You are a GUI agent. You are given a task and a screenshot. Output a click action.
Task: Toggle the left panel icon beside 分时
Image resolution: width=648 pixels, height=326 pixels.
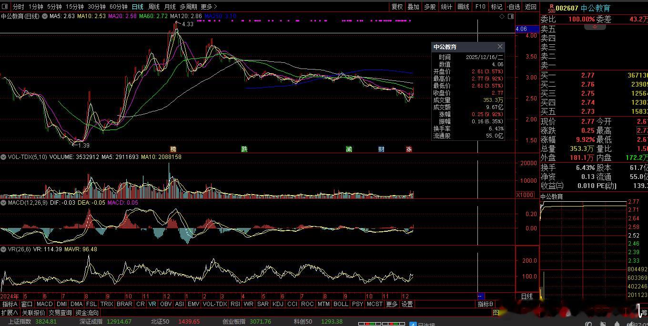[x=5, y=7]
